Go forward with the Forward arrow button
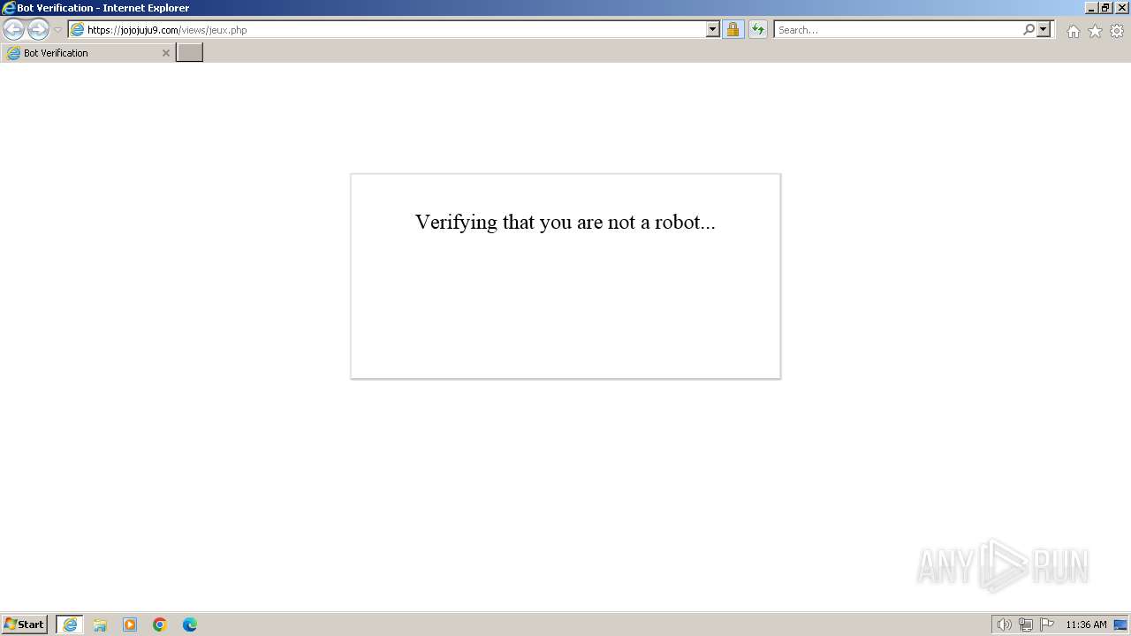Screen dimensions: 1131x636 (x=38, y=29)
